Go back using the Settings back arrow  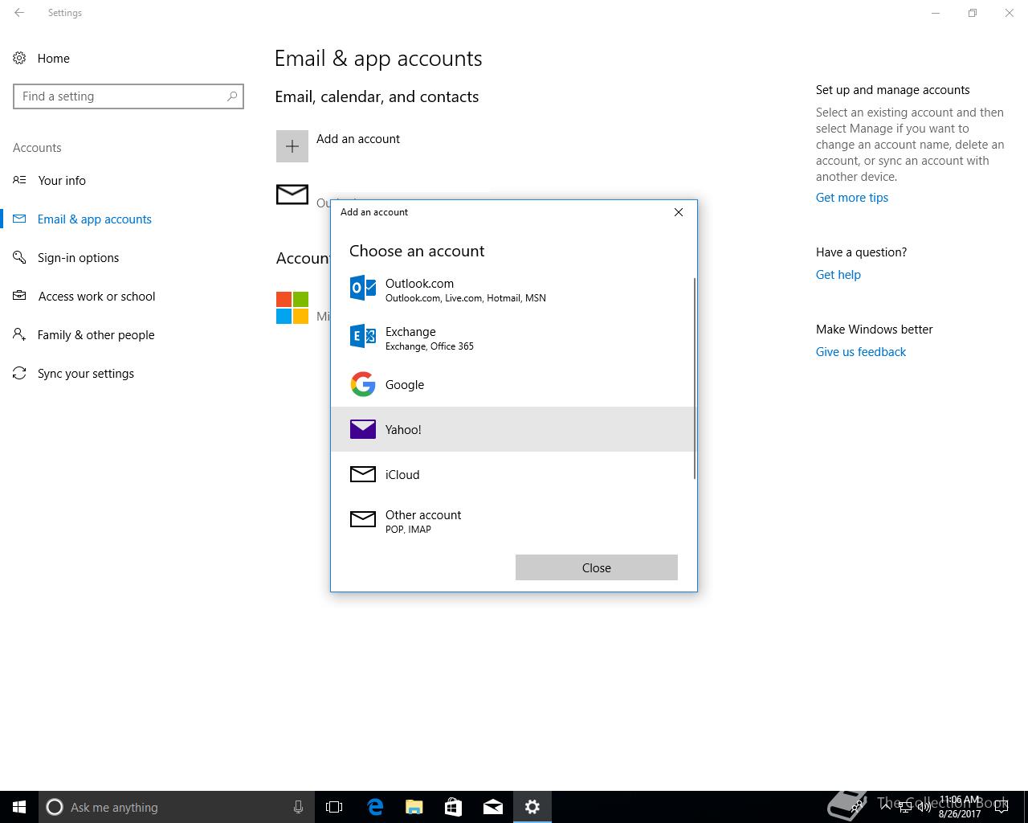tap(19, 13)
